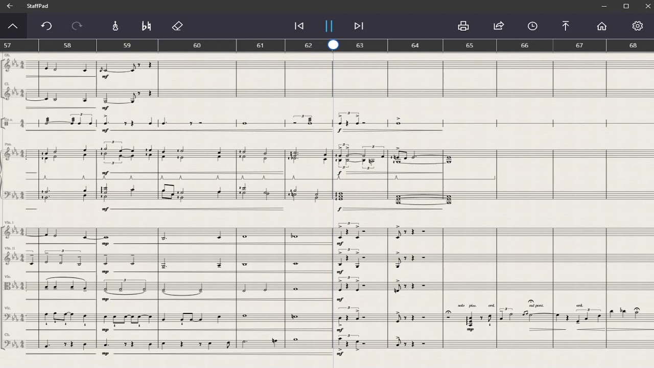
Task: Close the StaffPad window
Action: tap(649, 6)
